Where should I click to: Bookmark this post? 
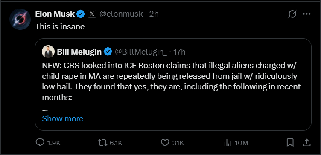point(290,143)
